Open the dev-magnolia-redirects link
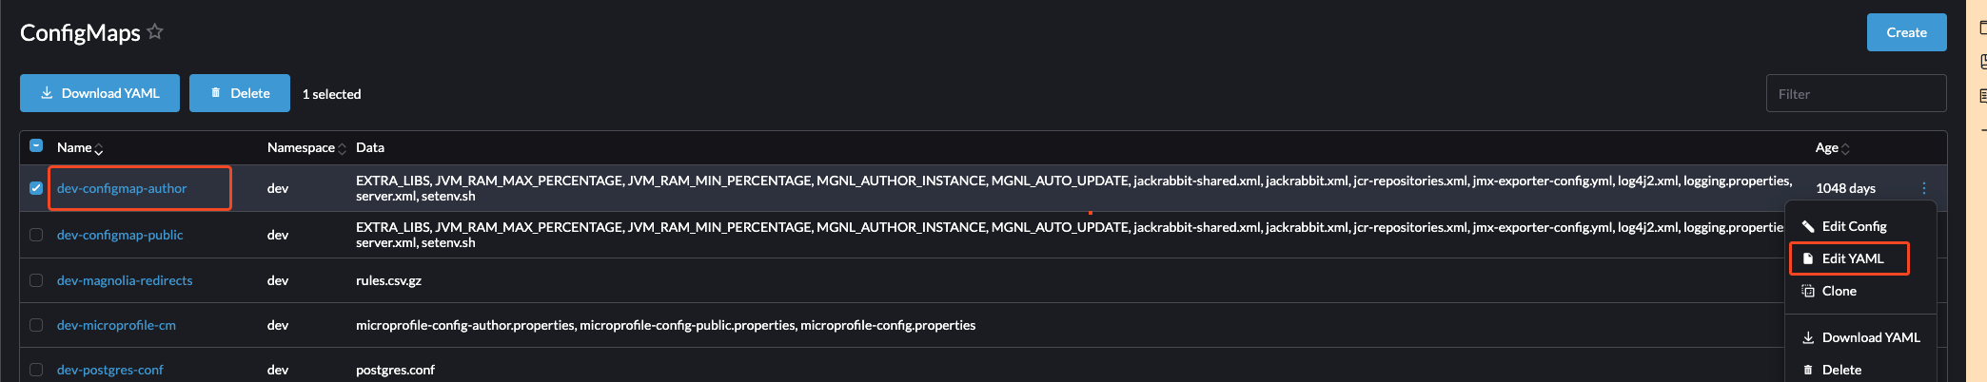This screenshot has width=1987, height=382. pyautogui.click(x=125, y=280)
